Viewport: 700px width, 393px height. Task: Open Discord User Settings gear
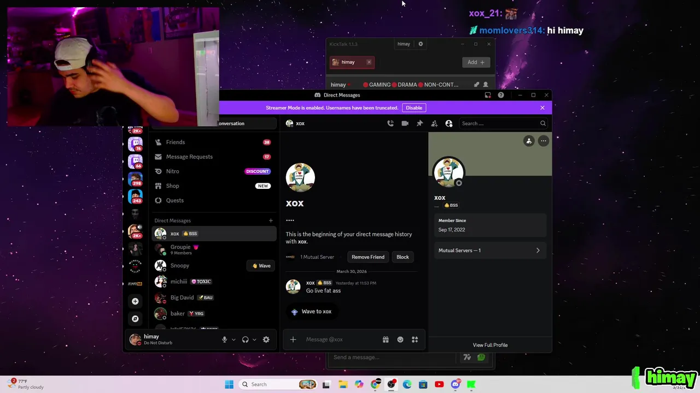pos(266,340)
